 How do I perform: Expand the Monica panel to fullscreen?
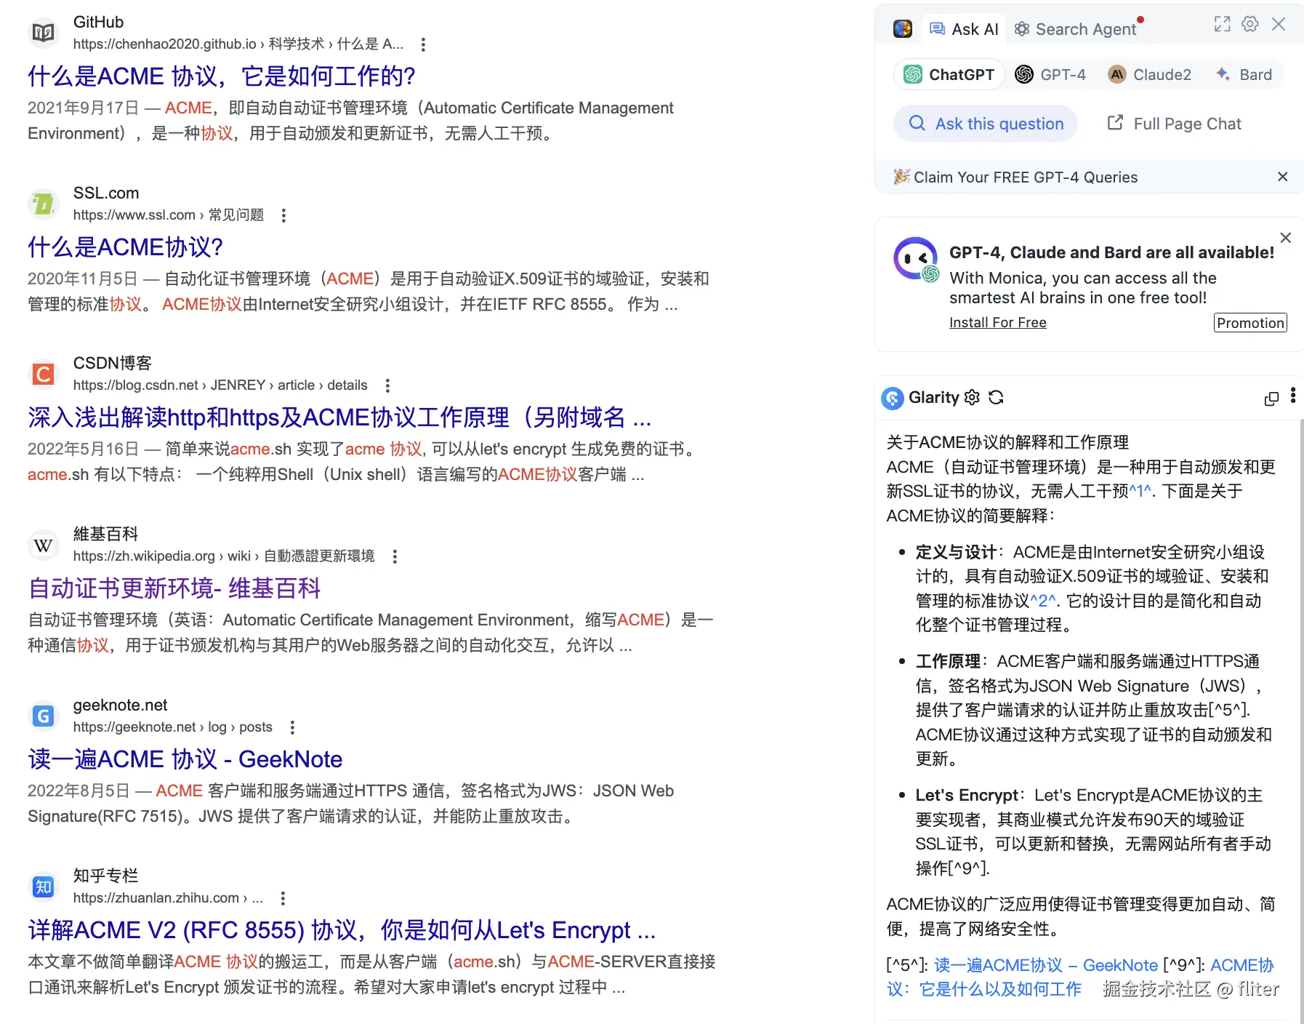click(1223, 24)
